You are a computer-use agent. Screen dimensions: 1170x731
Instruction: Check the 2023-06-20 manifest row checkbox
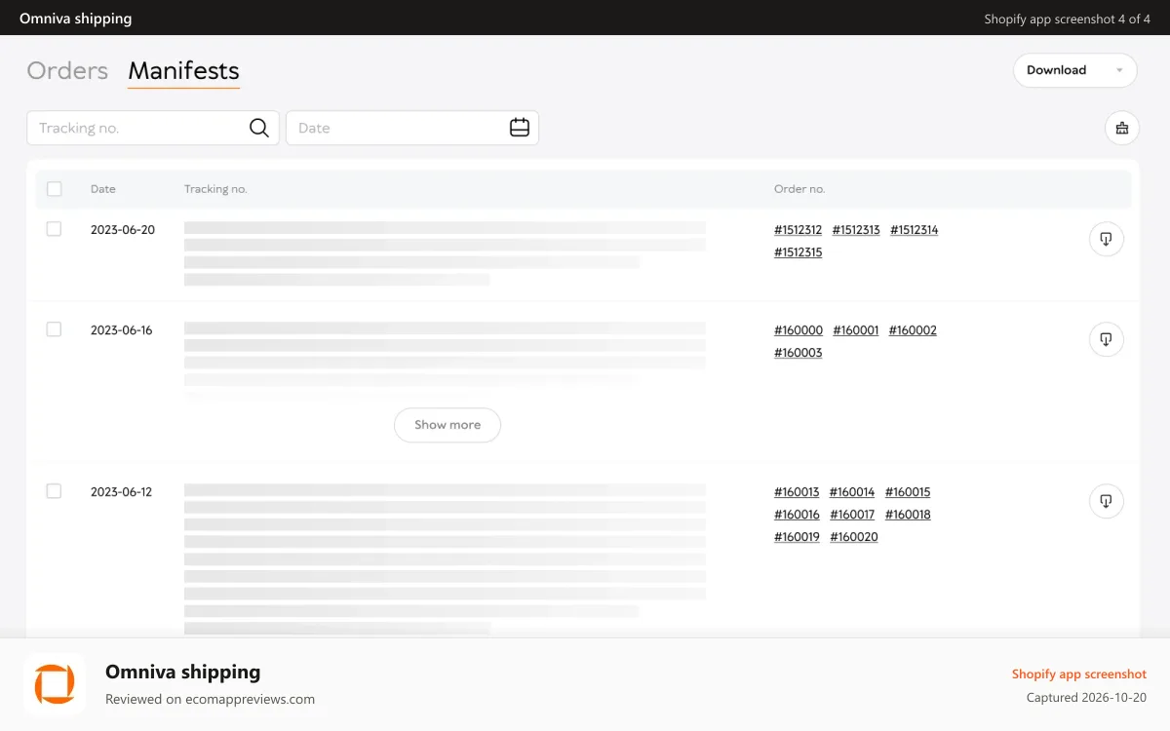[55, 229]
